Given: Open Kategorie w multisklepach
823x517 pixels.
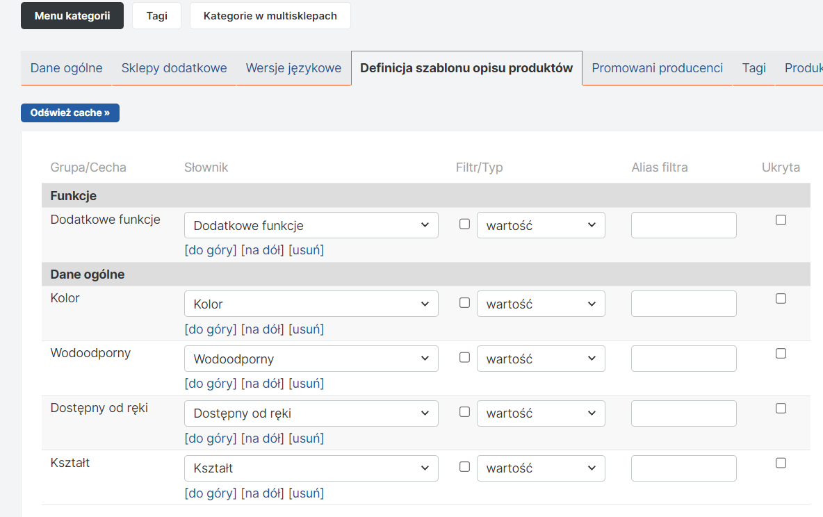Looking at the screenshot, I should pyautogui.click(x=270, y=16).
